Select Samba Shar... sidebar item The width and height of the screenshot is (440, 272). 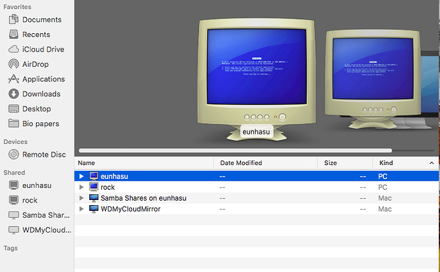(39, 215)
